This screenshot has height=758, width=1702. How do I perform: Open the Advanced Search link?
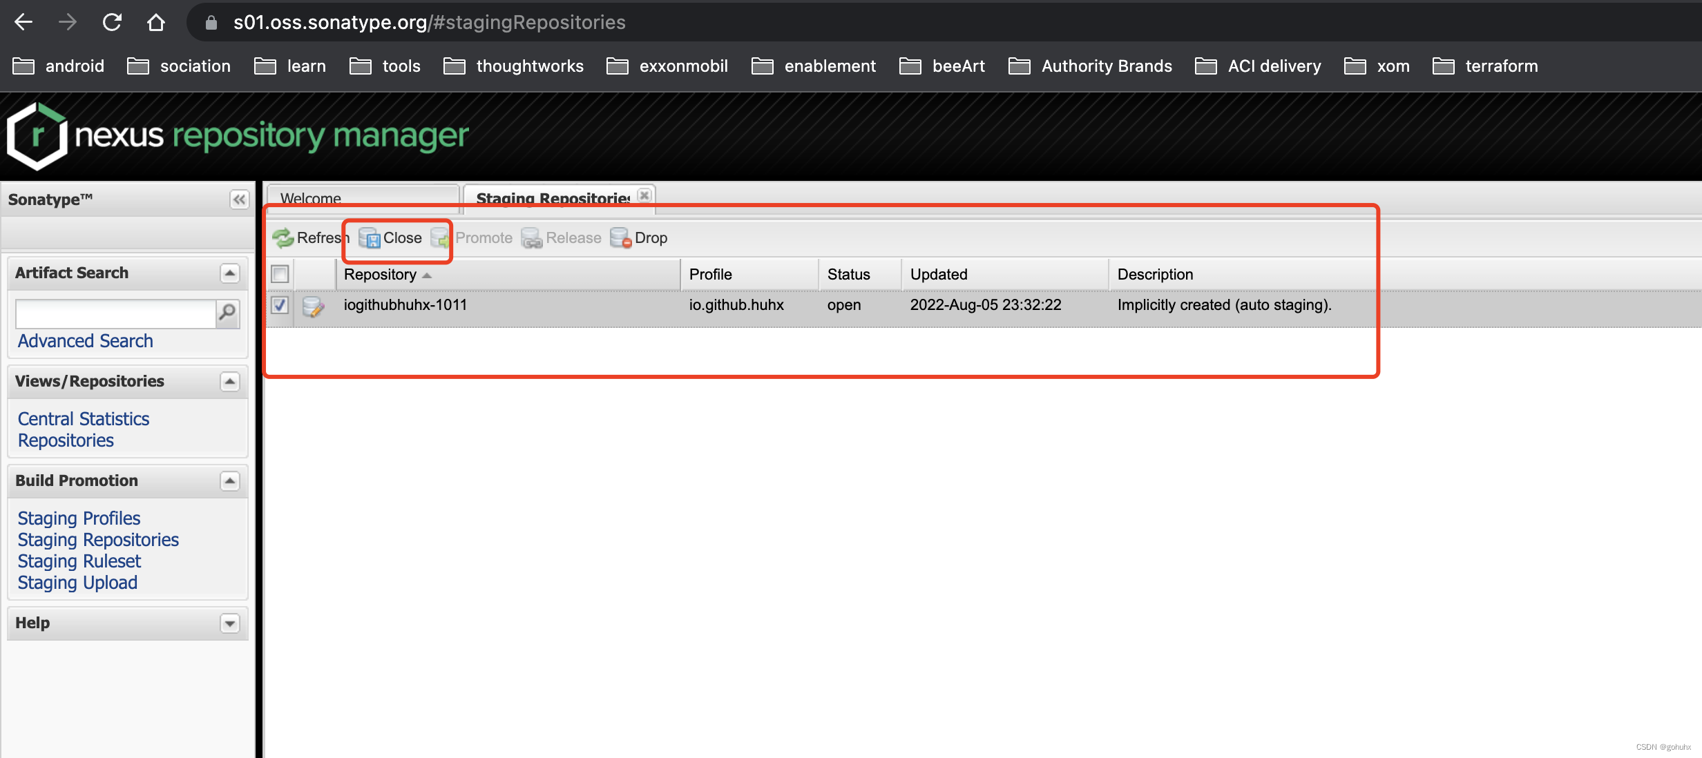click(85, 341)
